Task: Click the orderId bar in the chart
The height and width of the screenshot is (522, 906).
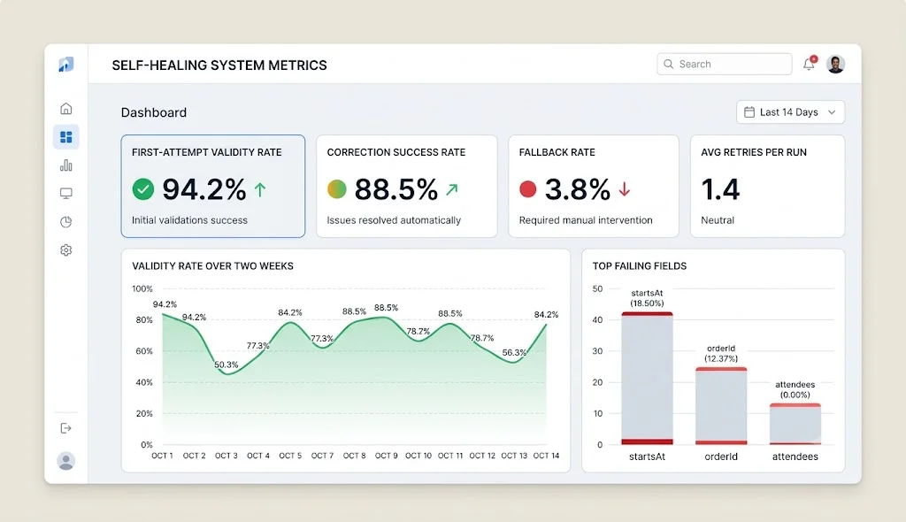Action: tap(721, 406)
